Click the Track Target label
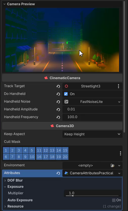 14,86
